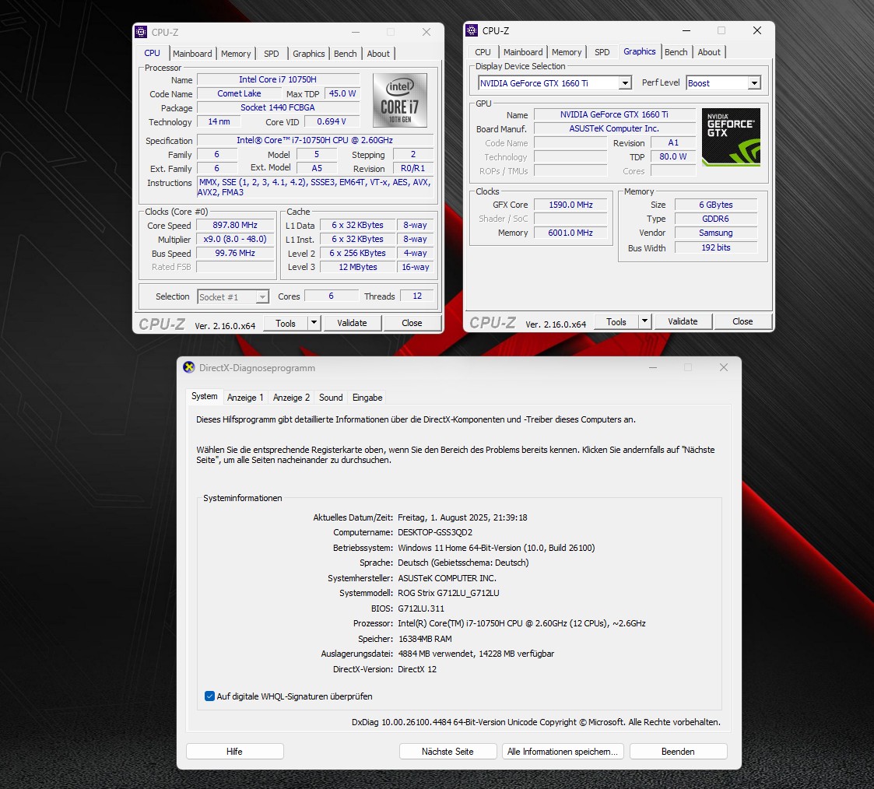Screen dimensions: 874x789
Task: Click the GPU TDP value 80.0 W
Action: [x=672, y=156]
